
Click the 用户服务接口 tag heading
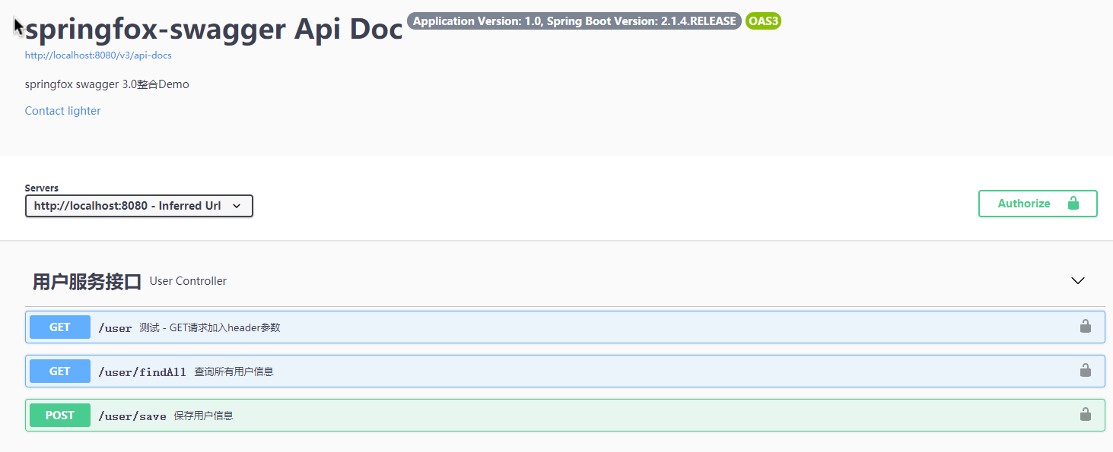tap(87, 282)
